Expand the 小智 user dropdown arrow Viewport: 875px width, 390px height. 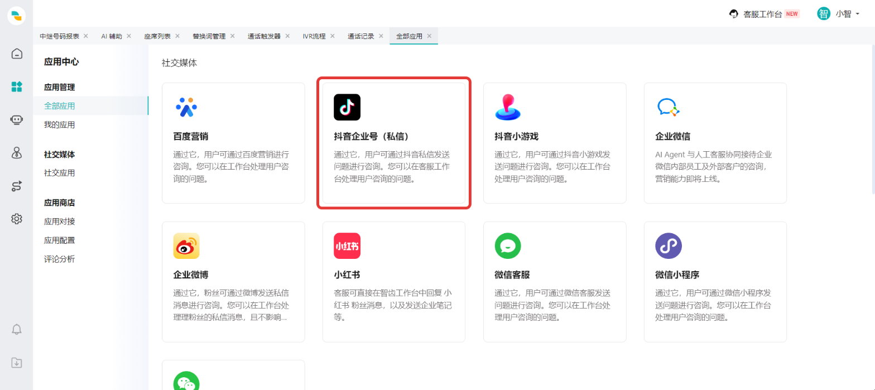pos(857,15)
